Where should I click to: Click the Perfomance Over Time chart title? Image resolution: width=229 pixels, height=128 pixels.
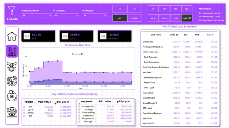pyautogui.click(x=78, y=45)
